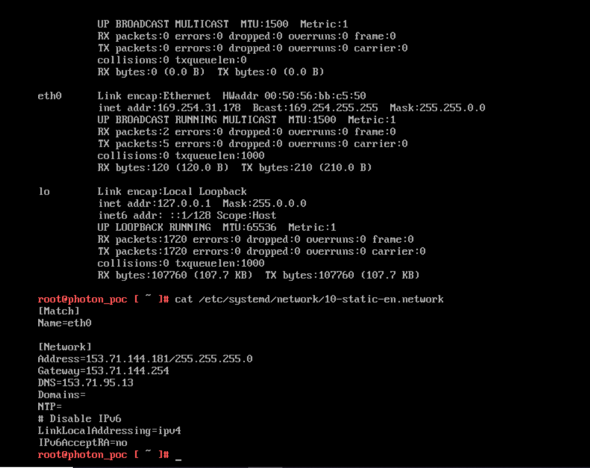The image size is (590, 468).
Task: Click the IPv6AcceptRA=no line
Action: pos(83,443)
